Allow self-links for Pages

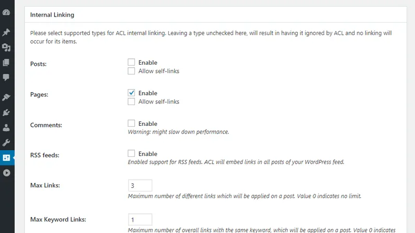pyautogui.click(x=131, y=101)
